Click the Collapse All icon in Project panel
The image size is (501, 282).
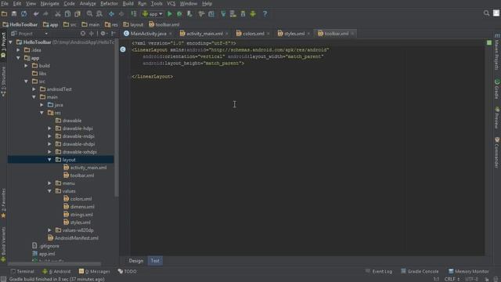point(92,33)
